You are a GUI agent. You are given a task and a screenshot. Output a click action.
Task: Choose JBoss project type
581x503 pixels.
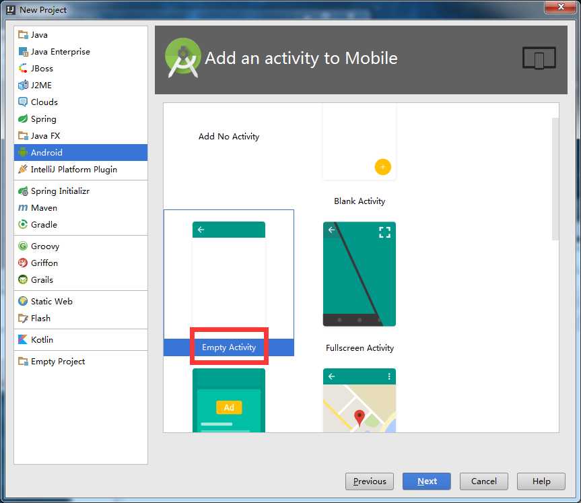[x=81, y=69]
